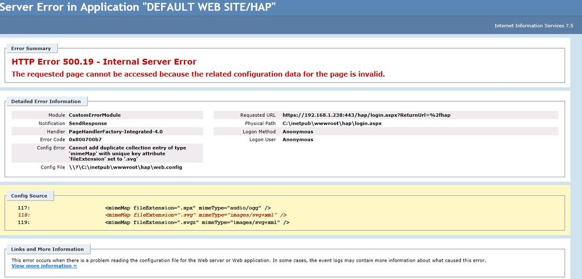
Task: Open the 'View more information »' link
Action: pyautogui.click(x=44, y=266)
